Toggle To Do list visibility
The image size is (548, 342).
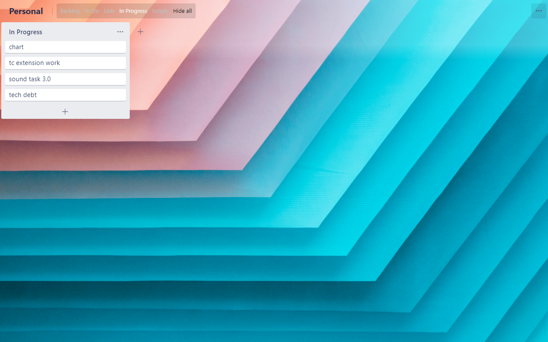[92, 11]
